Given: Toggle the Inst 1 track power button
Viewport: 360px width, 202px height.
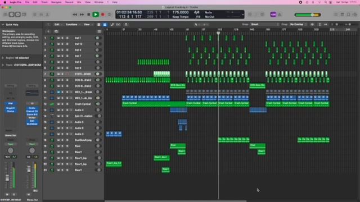Looking at the screenshot, I should pos(98,38).
